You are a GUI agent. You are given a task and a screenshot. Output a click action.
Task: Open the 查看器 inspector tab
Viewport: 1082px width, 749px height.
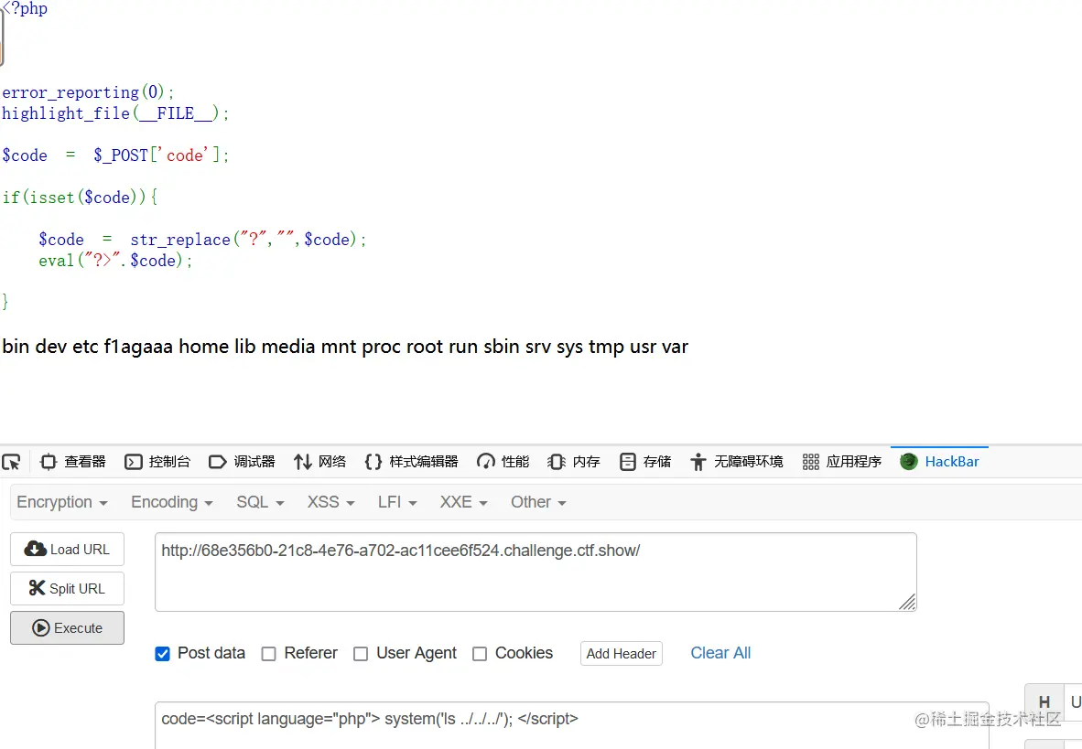pyautogui.click(x=73, y=462)
